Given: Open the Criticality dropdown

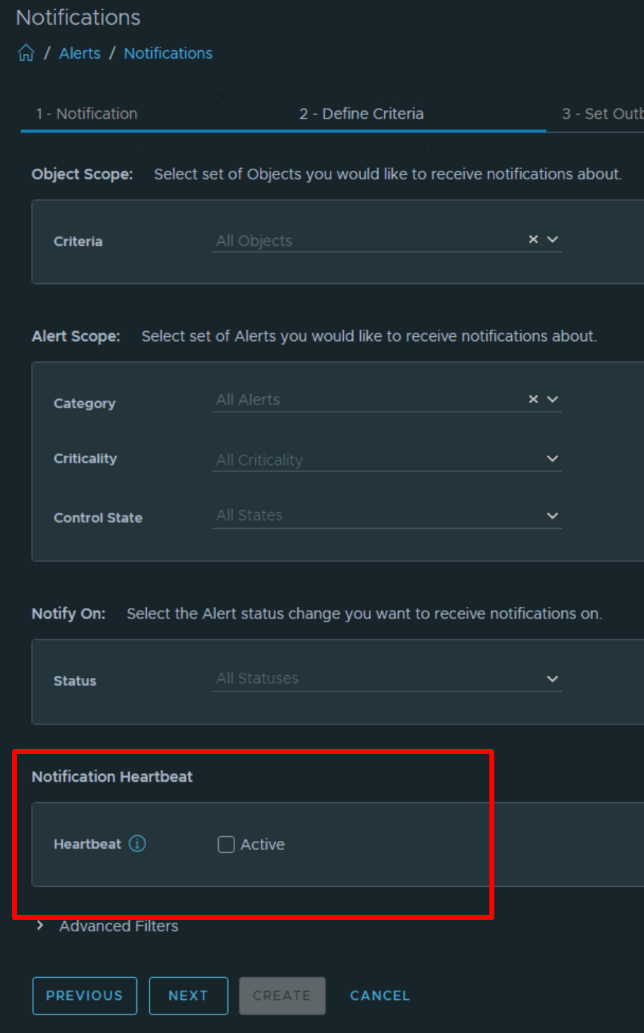Looking at the screenshot, I should [554, 458].
